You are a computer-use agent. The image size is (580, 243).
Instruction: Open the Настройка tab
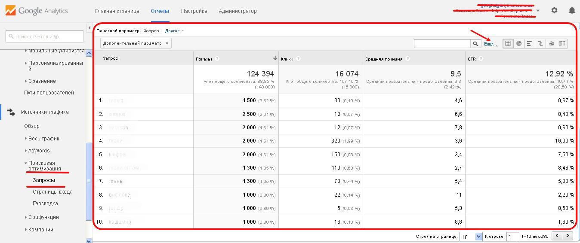[x=194, y=11]
